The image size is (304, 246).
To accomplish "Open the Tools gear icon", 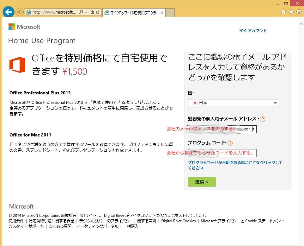I will click(298, 12).
